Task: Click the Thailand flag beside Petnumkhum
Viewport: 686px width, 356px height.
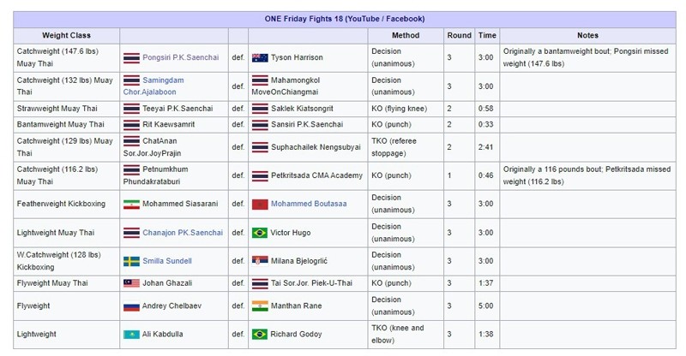Action: click(131, 169)
